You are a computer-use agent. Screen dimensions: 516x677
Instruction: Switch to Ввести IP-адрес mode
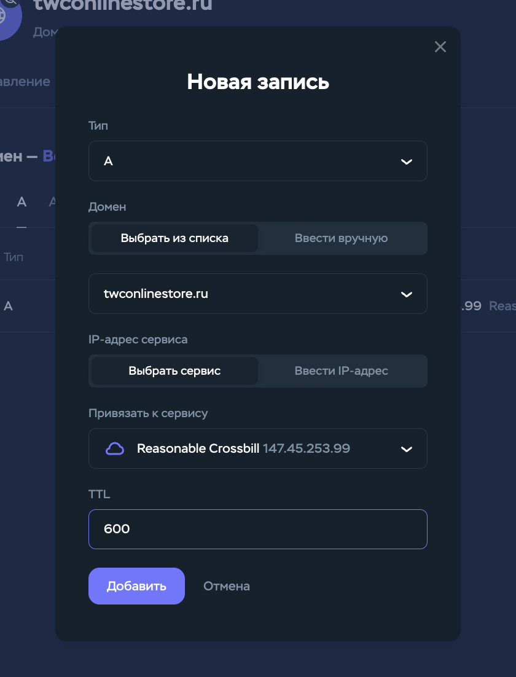coord(341,371)
